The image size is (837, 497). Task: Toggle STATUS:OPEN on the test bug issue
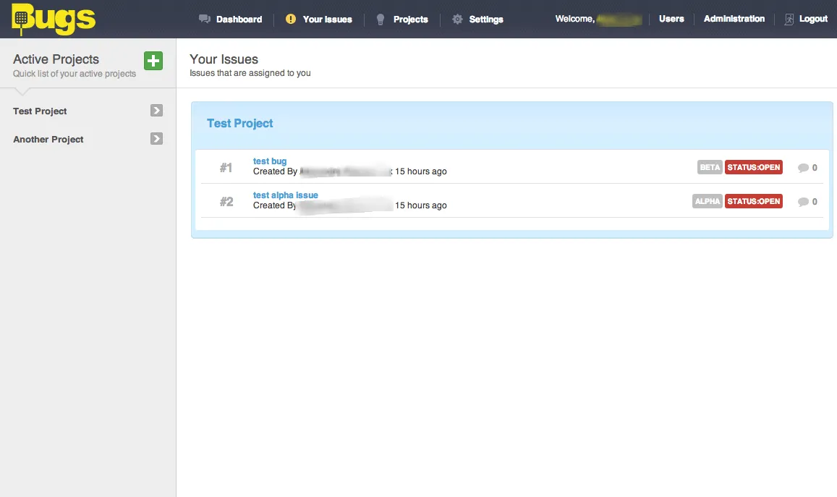(x=753, y=166)
